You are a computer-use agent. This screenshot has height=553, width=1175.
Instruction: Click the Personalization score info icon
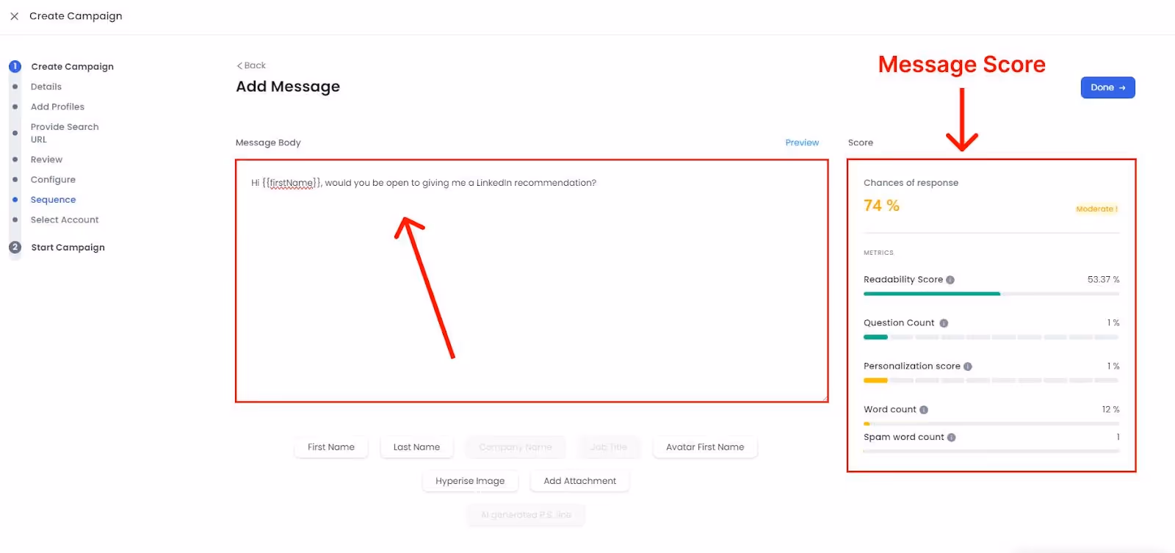968,366
